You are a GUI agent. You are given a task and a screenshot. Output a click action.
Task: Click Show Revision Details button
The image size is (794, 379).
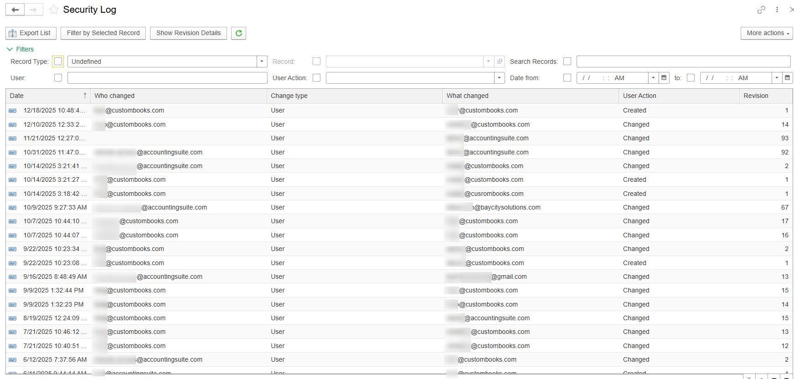(x=188, y=33)
